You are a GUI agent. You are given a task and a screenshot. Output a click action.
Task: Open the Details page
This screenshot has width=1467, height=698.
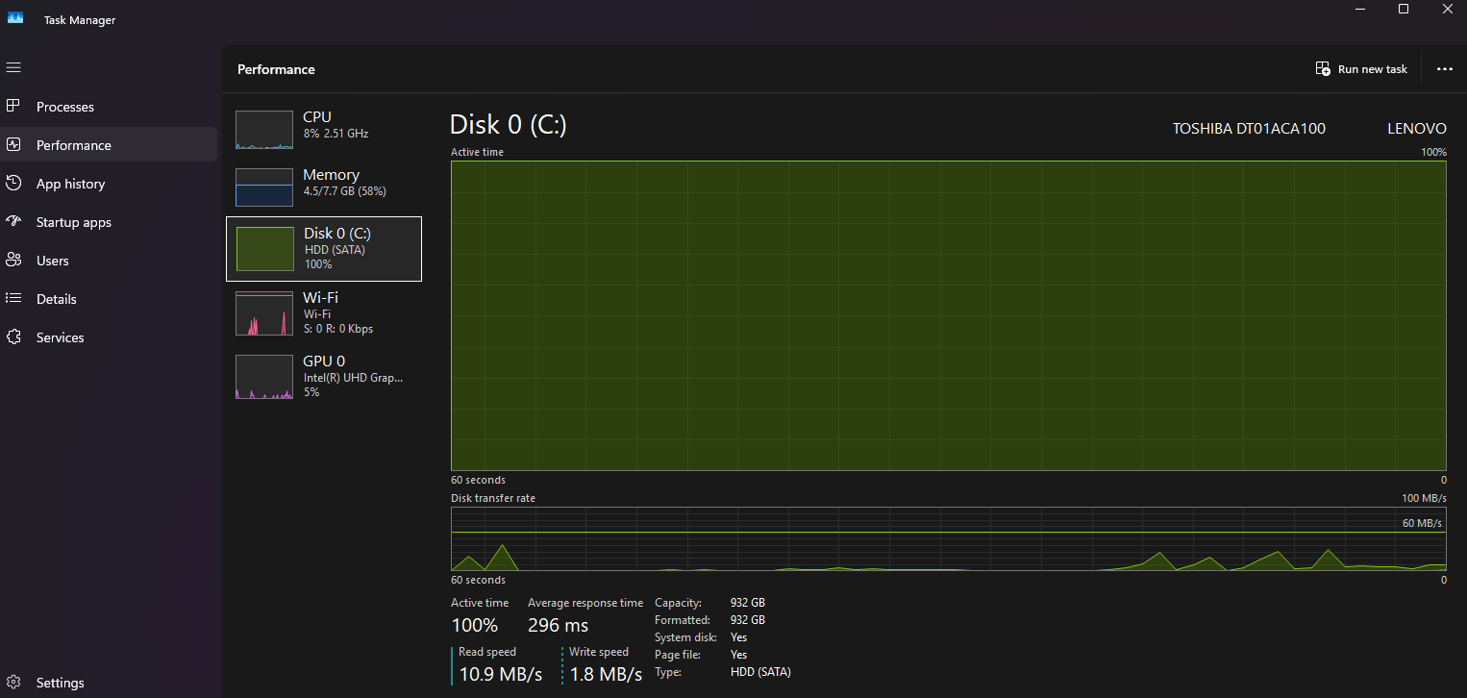[x=109, y=299]
